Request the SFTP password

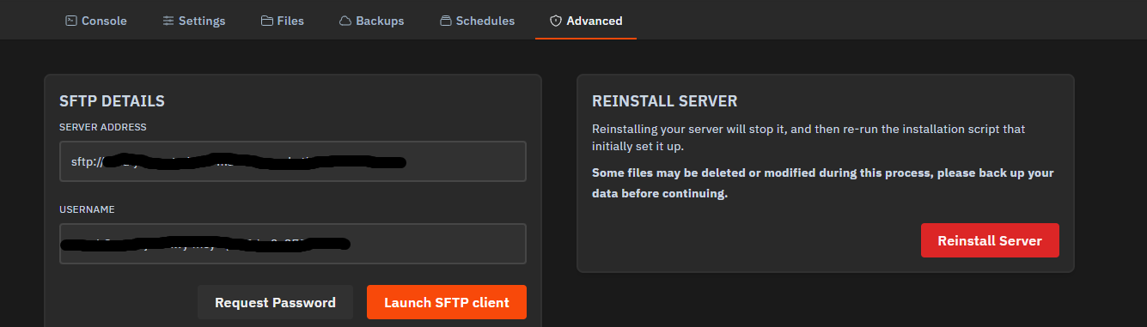point(275,302)
